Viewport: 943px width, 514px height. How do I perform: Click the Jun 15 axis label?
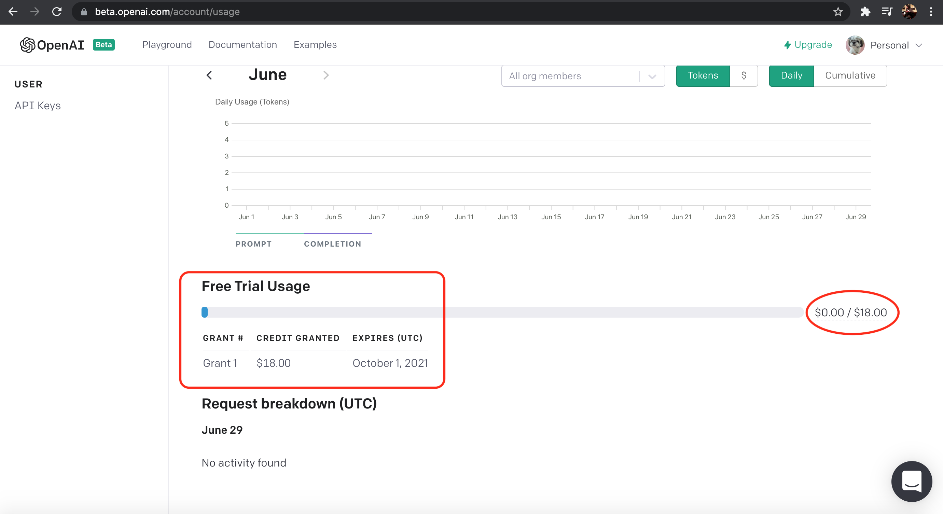click(551, 217)
